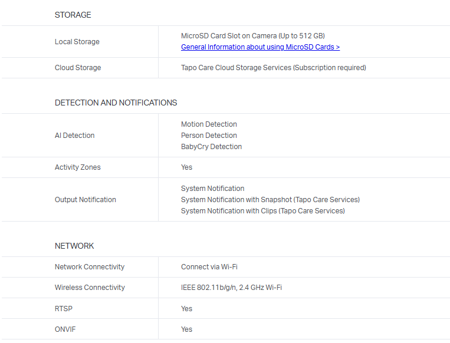Select the Cloud Storage row label
This screenshot has width=450, height=343.
coord(78,68)
